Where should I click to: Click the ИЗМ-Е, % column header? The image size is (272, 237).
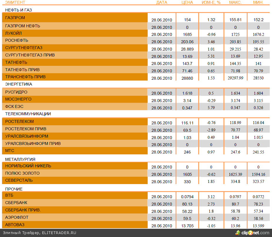point(211,2)
